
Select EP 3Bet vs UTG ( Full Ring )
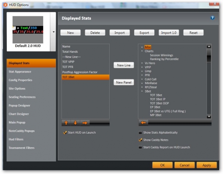pyautogui.click(x=168, y=111)
